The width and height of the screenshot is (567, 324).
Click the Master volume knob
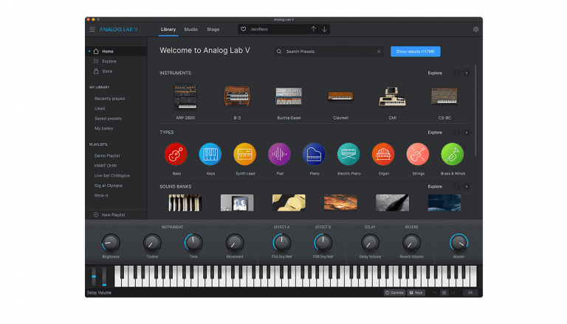[x=458, y=242]
